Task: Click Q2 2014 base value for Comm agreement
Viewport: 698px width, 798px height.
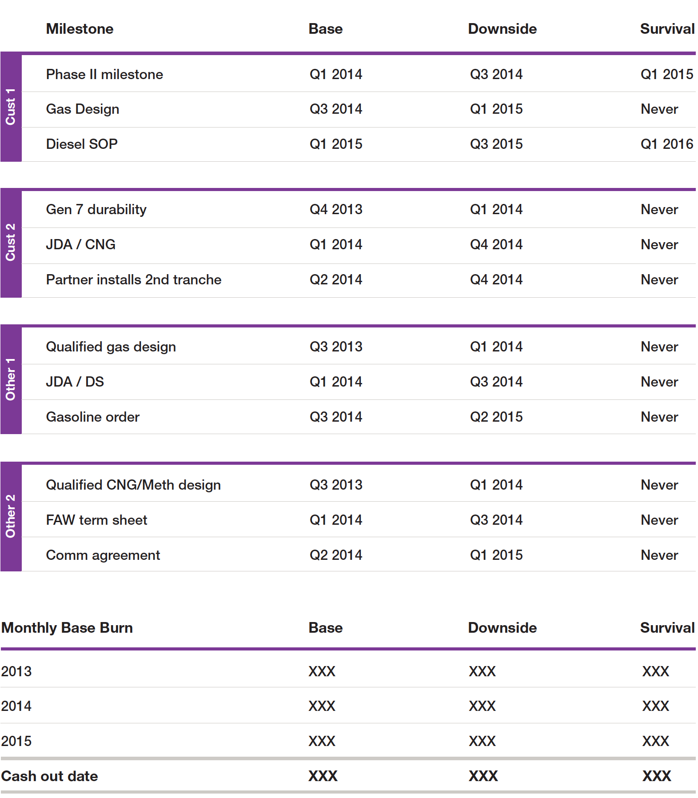Action: pos(336,555)
